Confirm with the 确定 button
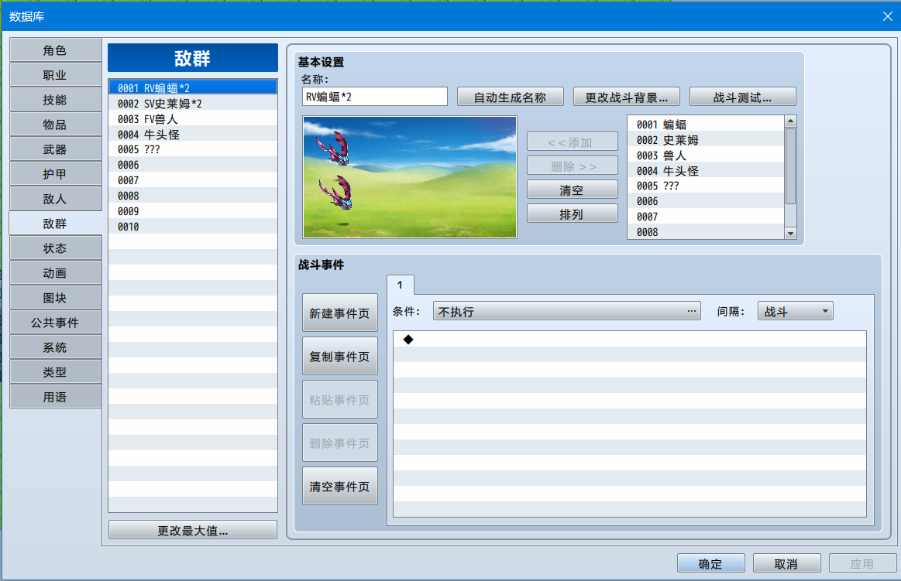The width and height of the screenshot is (901, 581). [710, 563]
